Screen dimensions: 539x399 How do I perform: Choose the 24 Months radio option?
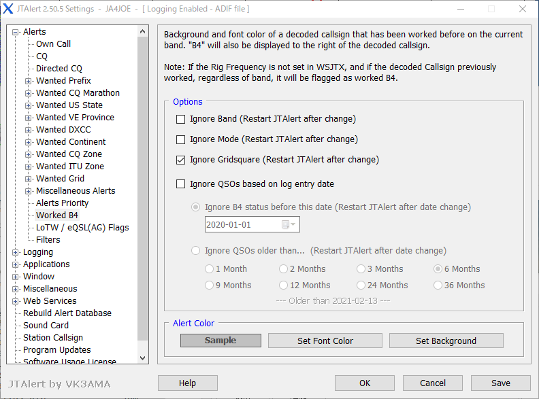pos(361,285)
